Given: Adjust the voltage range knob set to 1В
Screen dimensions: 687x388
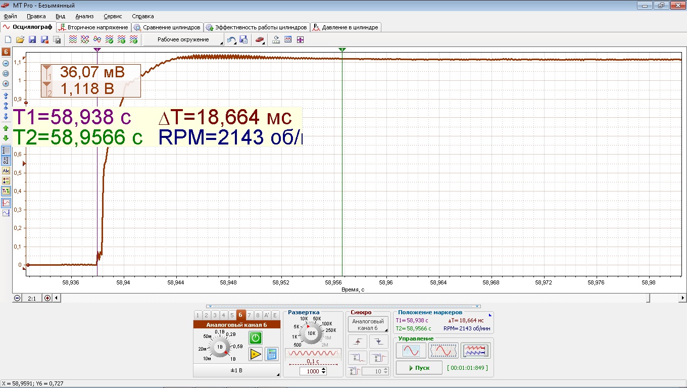Looking at the screenshot, I should (x=220, y=347).
